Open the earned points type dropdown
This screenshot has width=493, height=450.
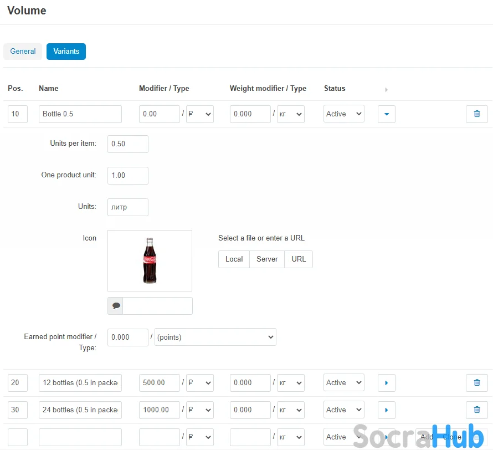(215, 337)
